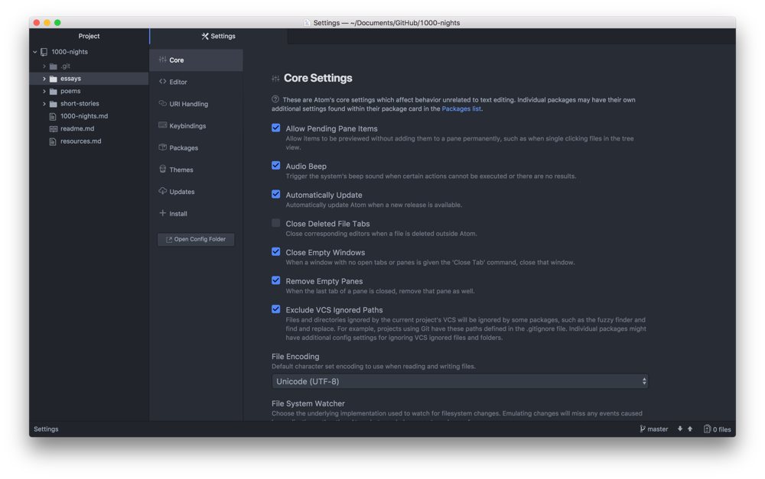Click the 1000-nights.md file icon
765x479 pixels.
tap(53, 116)
